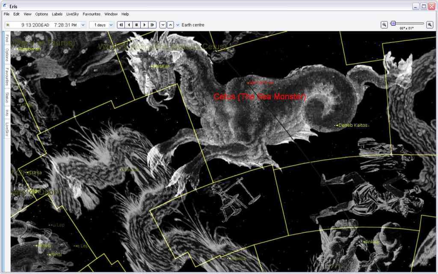Expand the Earth centre location dropdown
438x274 pixels.
(x=178, y=25)
